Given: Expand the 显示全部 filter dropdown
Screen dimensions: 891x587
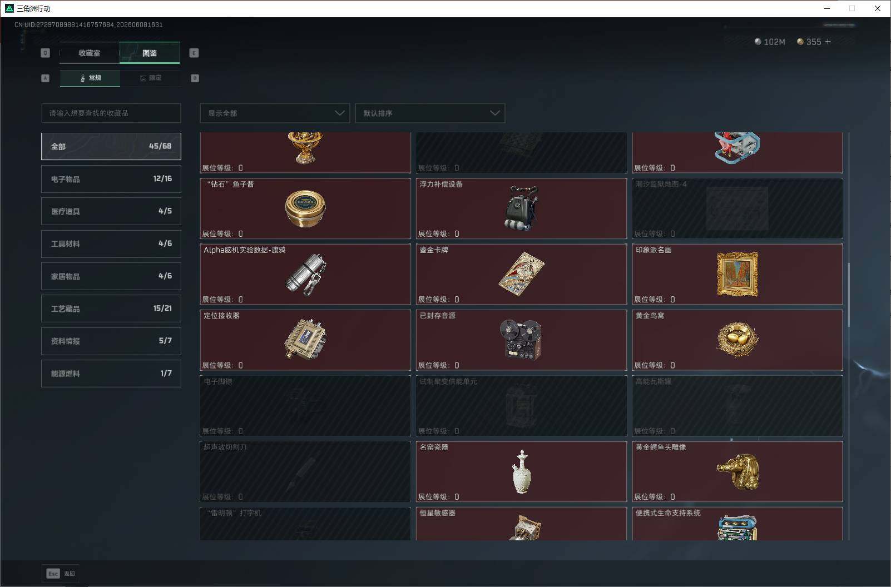Looking at the screenshot, I should point(275,113).
